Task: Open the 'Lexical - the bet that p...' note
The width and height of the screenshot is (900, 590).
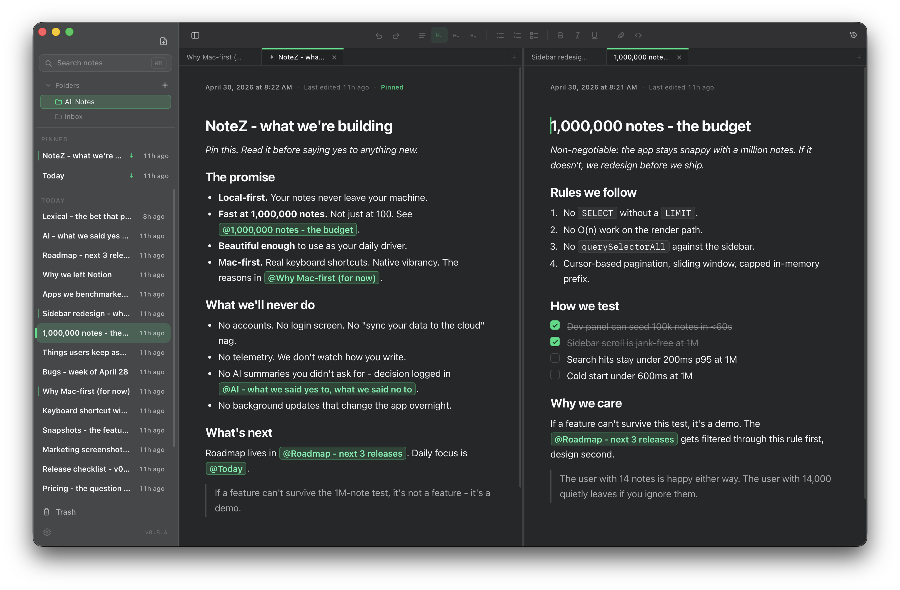Action: click(104, 216)
